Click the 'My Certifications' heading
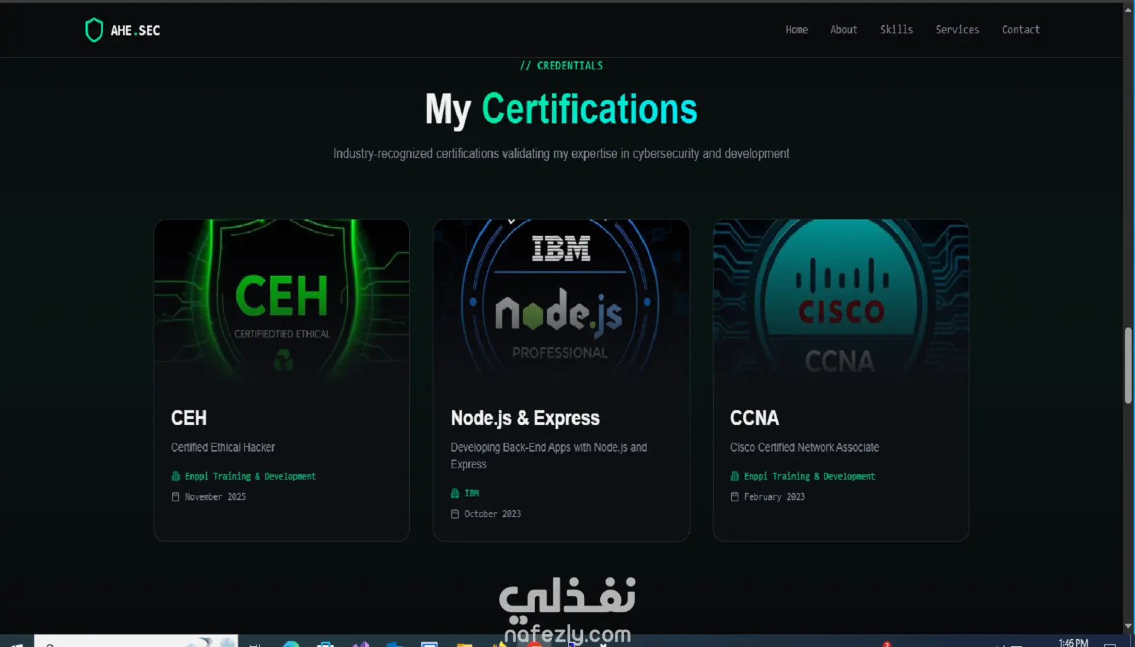The width and height of the screenshot is (1135, 647). pyautogui.click(x=561, y=109)
